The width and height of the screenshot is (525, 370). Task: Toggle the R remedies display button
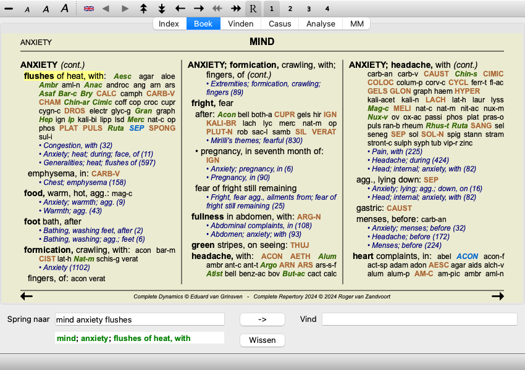253,9
